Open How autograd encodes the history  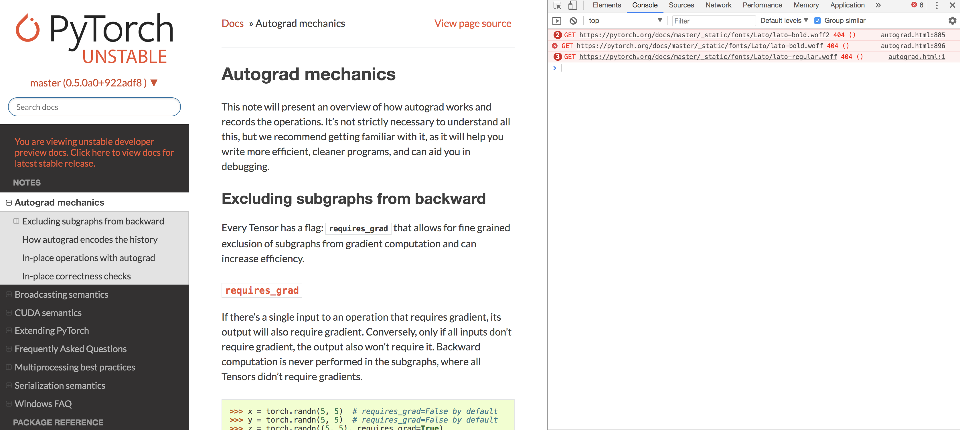90,240
